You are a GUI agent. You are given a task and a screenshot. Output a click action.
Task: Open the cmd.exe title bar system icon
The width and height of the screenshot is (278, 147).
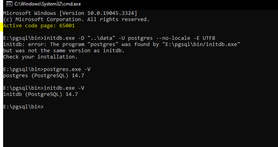coord(9,4)
